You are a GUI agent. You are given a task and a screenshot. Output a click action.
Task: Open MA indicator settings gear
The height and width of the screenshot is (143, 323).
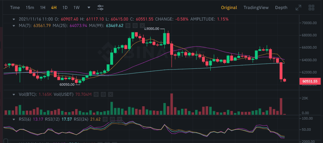135,26
